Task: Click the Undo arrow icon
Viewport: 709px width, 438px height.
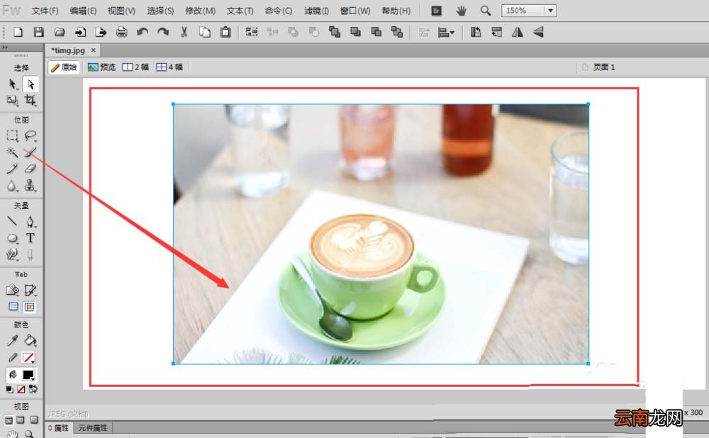Action: coord(143,32)
